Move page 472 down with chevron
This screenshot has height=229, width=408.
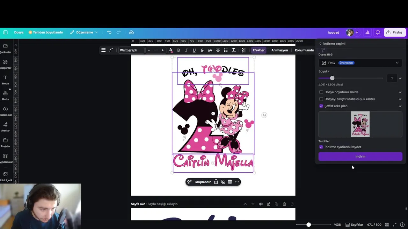pos(253,204)
